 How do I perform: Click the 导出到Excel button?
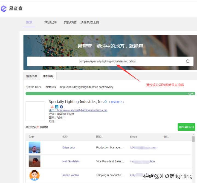[186, 127]
